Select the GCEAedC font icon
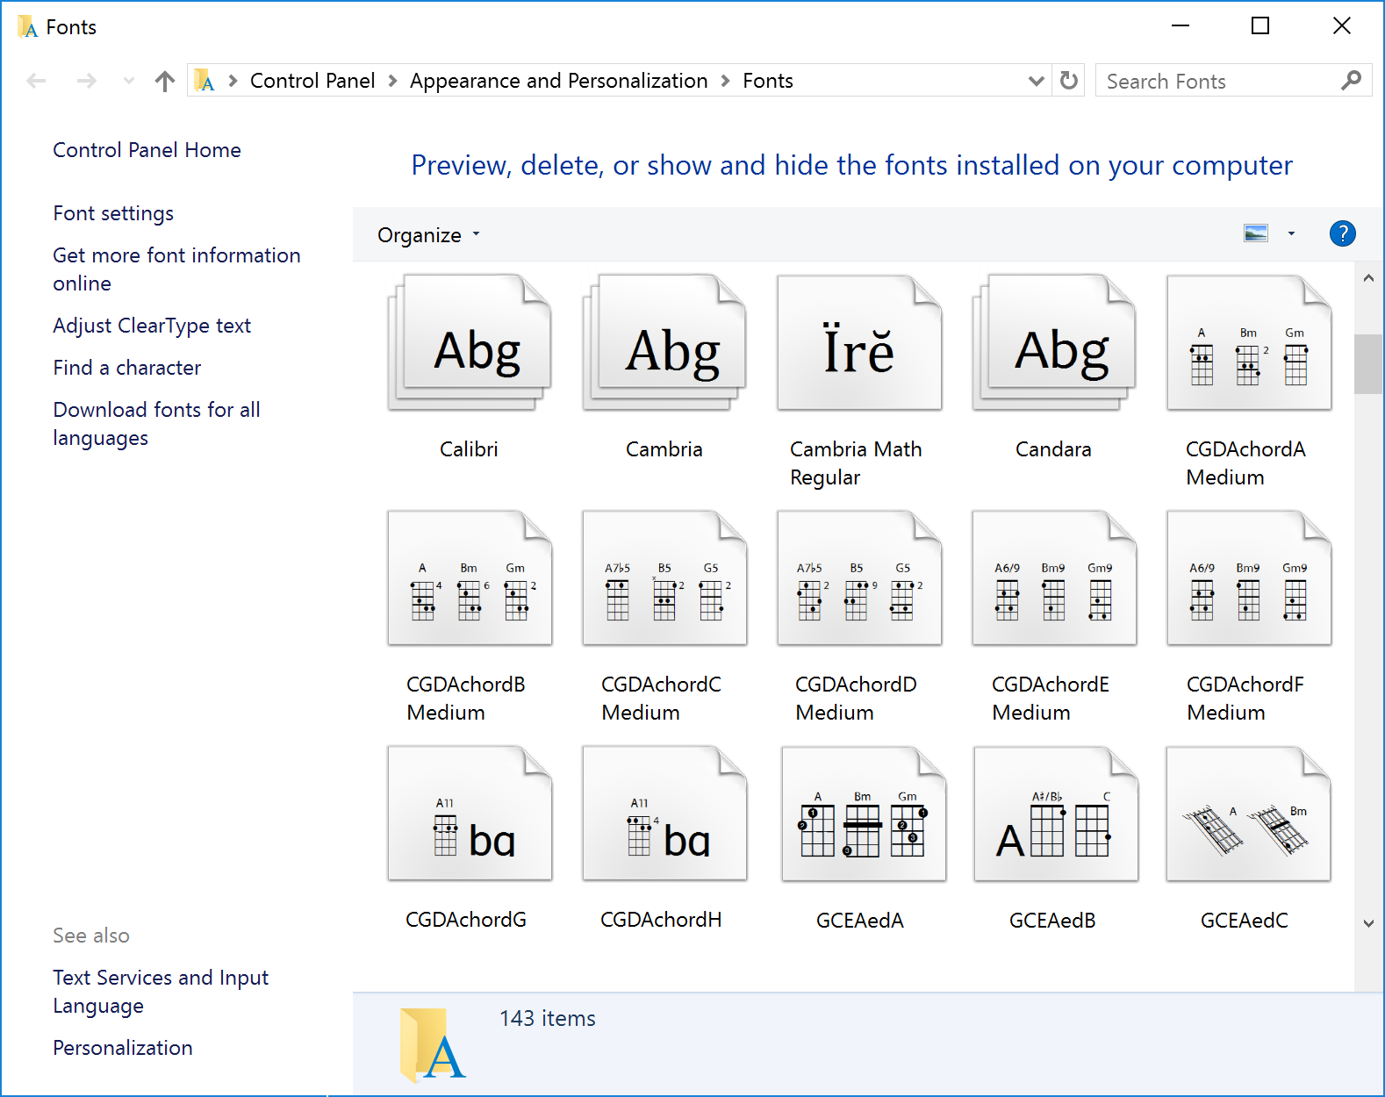 [1248, 814]
